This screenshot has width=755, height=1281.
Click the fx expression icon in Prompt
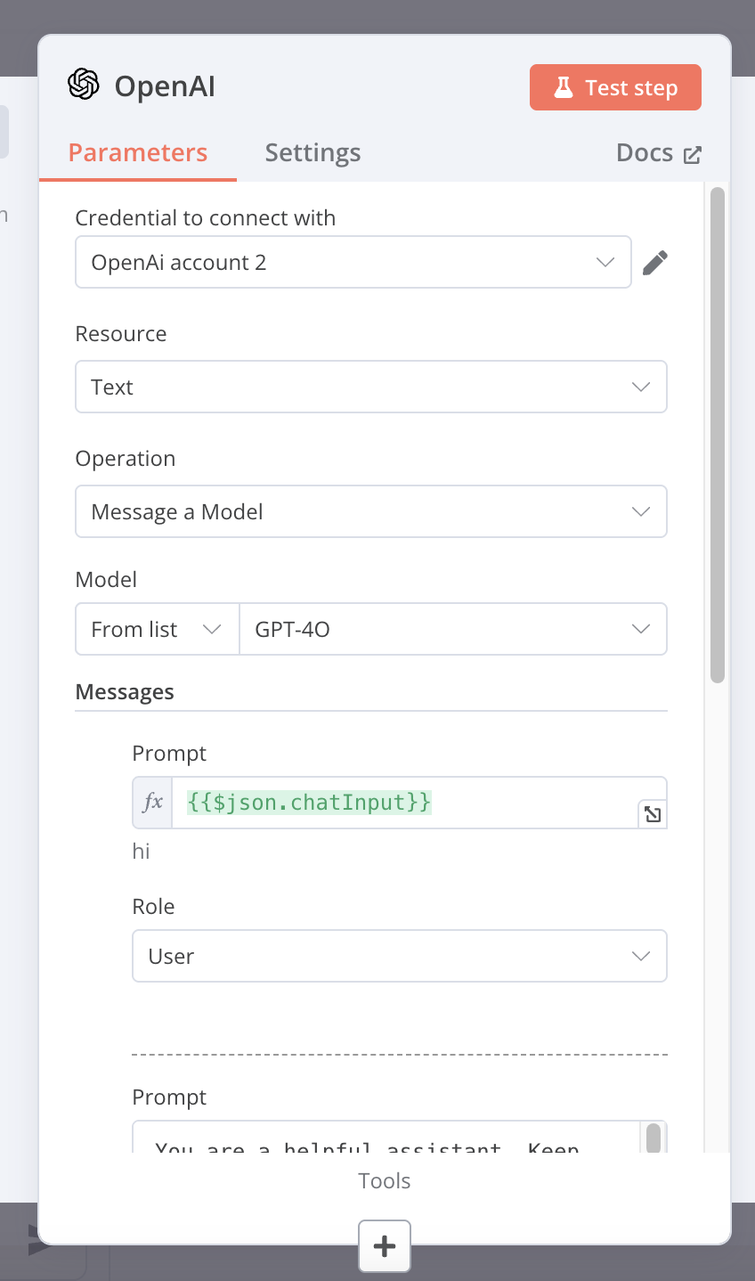[x=153, y=803]
